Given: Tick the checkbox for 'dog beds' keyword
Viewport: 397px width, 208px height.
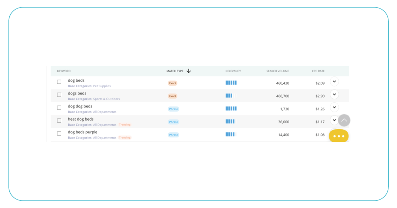Looking at the screenshot, I should coord(59,82).
